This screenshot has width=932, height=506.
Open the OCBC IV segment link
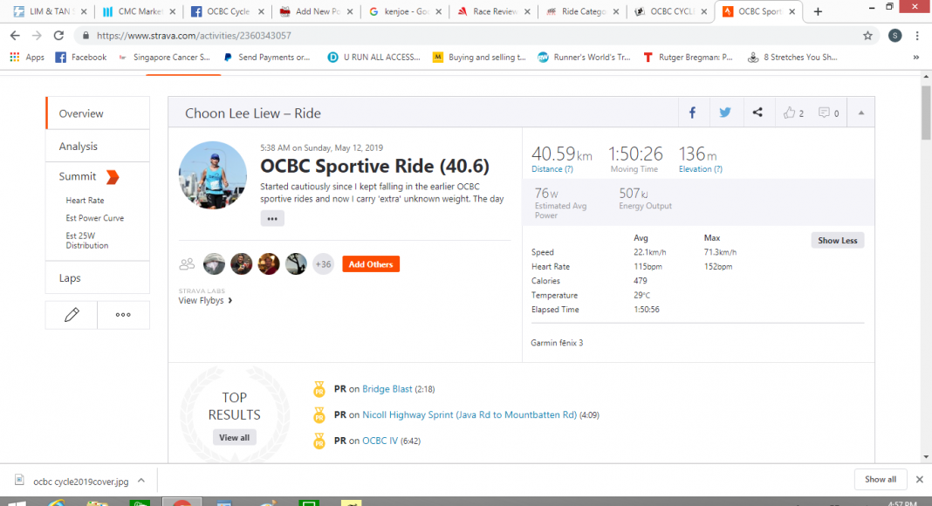pos(380,441)
